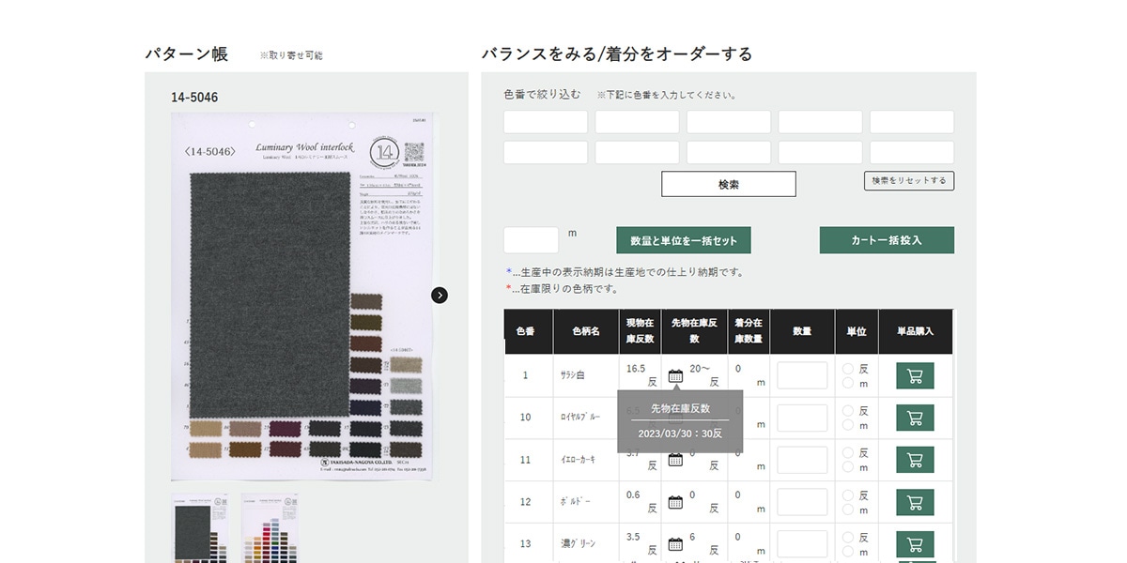Select m unit for color 11

848,467
